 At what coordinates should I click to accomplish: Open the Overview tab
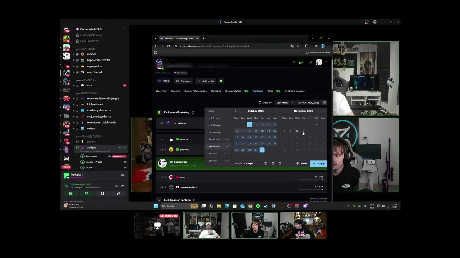(x=161, y=91)
